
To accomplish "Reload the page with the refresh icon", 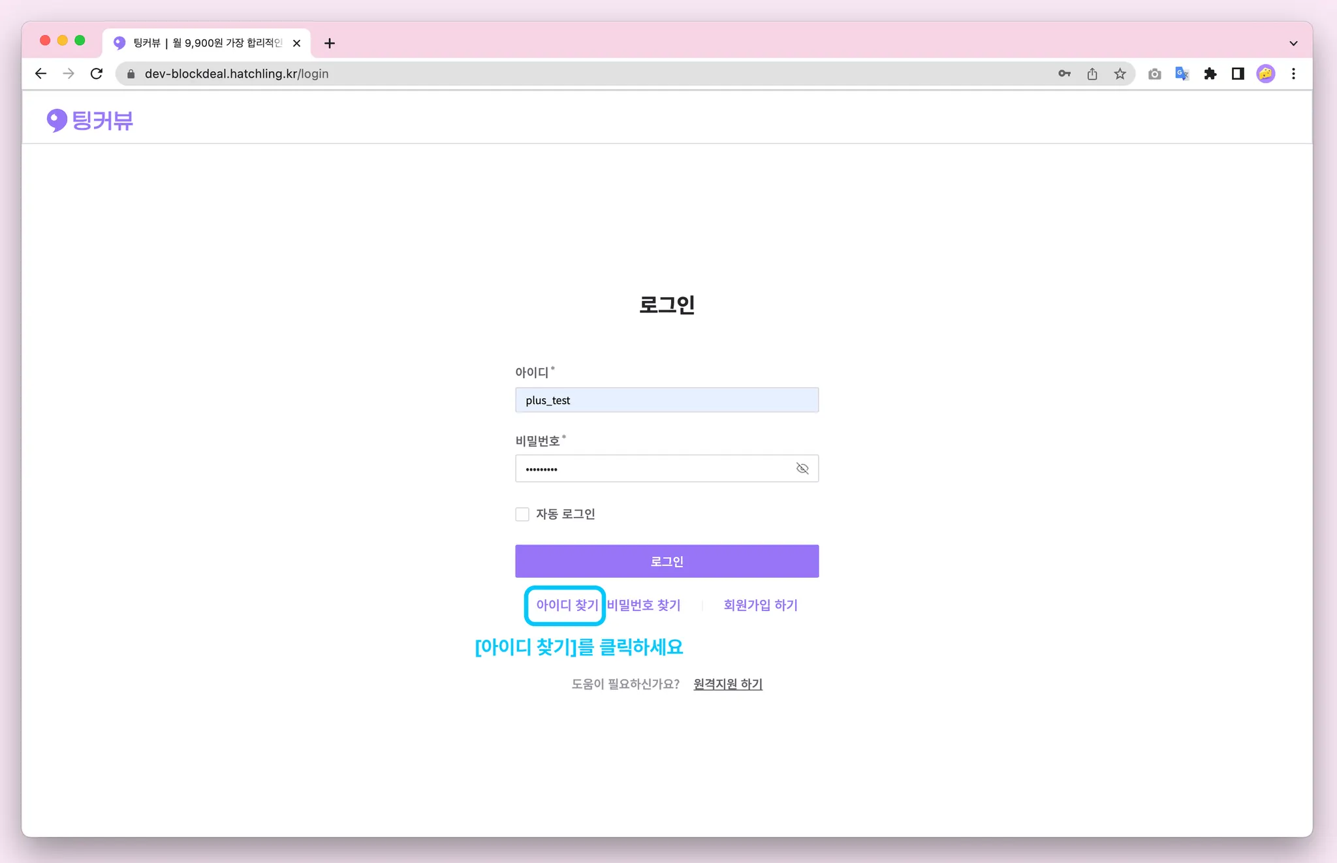I will coord(97,74).
